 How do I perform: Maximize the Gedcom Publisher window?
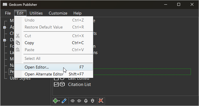tap(179, 4)
